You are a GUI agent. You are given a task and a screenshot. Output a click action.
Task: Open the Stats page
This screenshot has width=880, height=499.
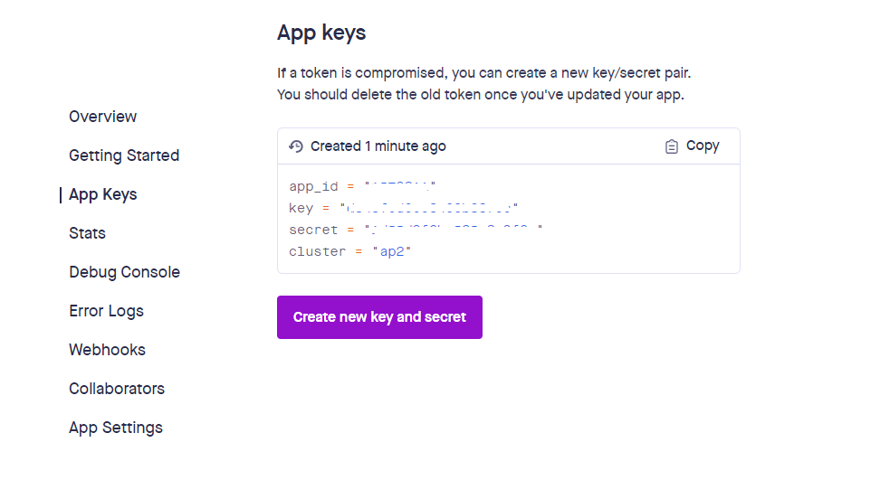click(x=87, y=233)
